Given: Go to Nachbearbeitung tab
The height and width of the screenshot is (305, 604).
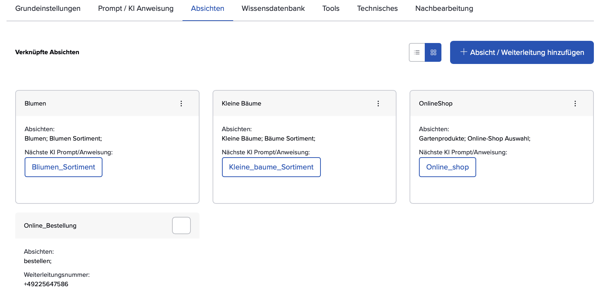Looking at the screenshot, I should (444, 9).
